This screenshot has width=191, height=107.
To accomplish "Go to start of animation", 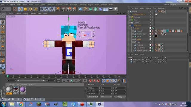I will (x=58, y=81).
